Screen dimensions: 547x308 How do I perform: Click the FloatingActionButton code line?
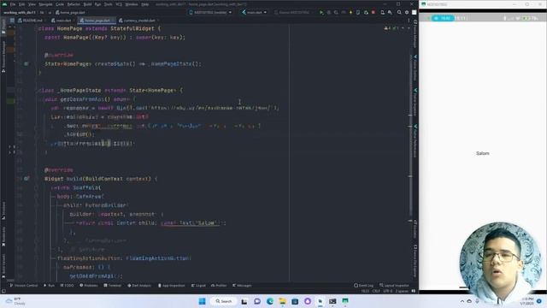tap(124, 258)
